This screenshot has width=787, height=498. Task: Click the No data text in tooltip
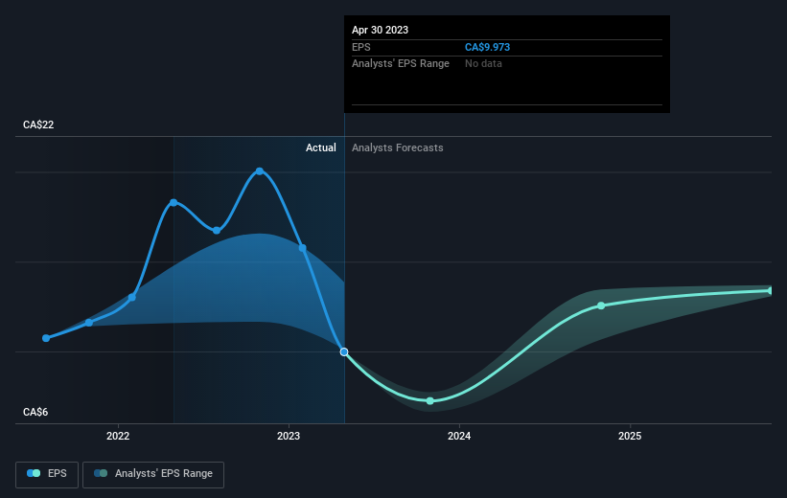pyautogui.click(x=483, y=64)
